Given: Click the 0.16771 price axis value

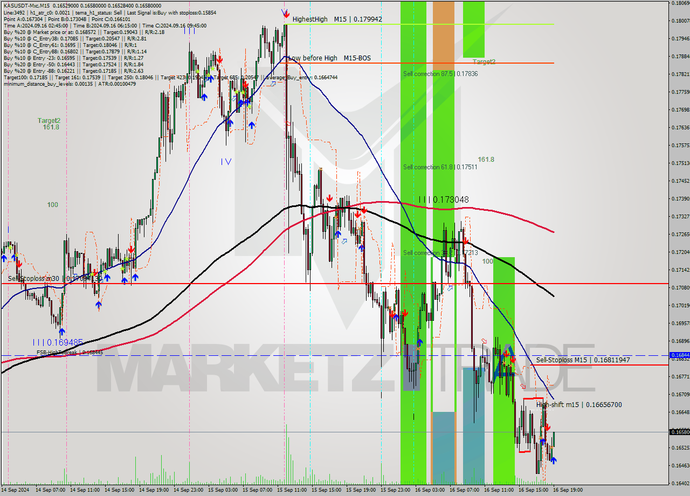Looking at the screenshot, I should coord(681,376).
